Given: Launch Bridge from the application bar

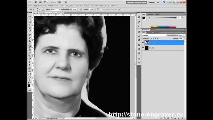Looking at the screenshot, I should 36,2.
